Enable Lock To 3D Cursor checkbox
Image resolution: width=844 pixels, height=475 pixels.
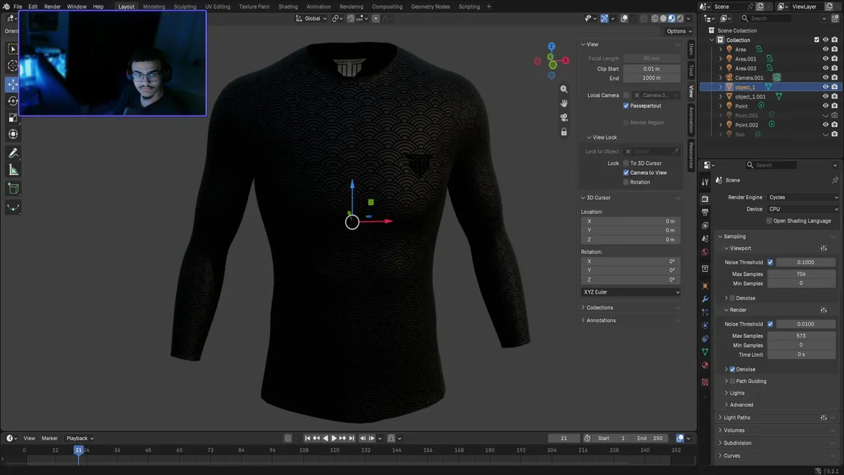coord(626,163)
